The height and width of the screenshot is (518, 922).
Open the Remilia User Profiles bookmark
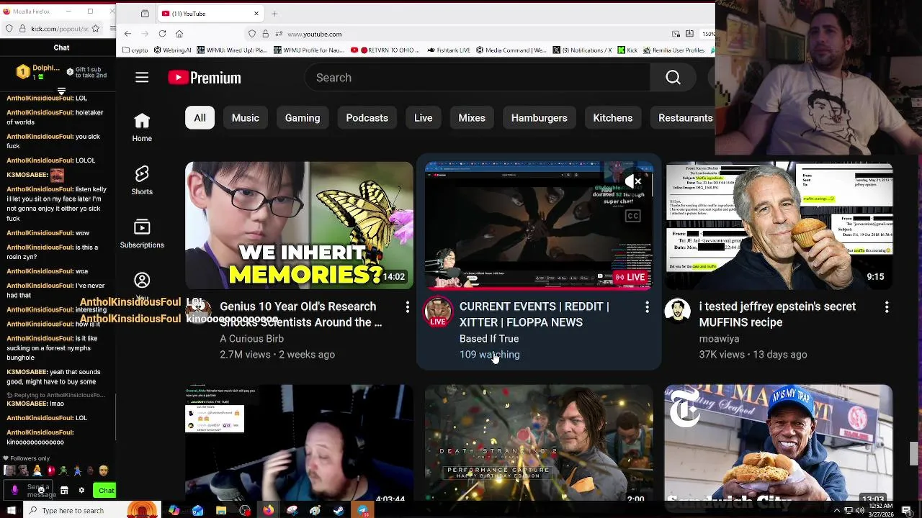coord(673,50)
